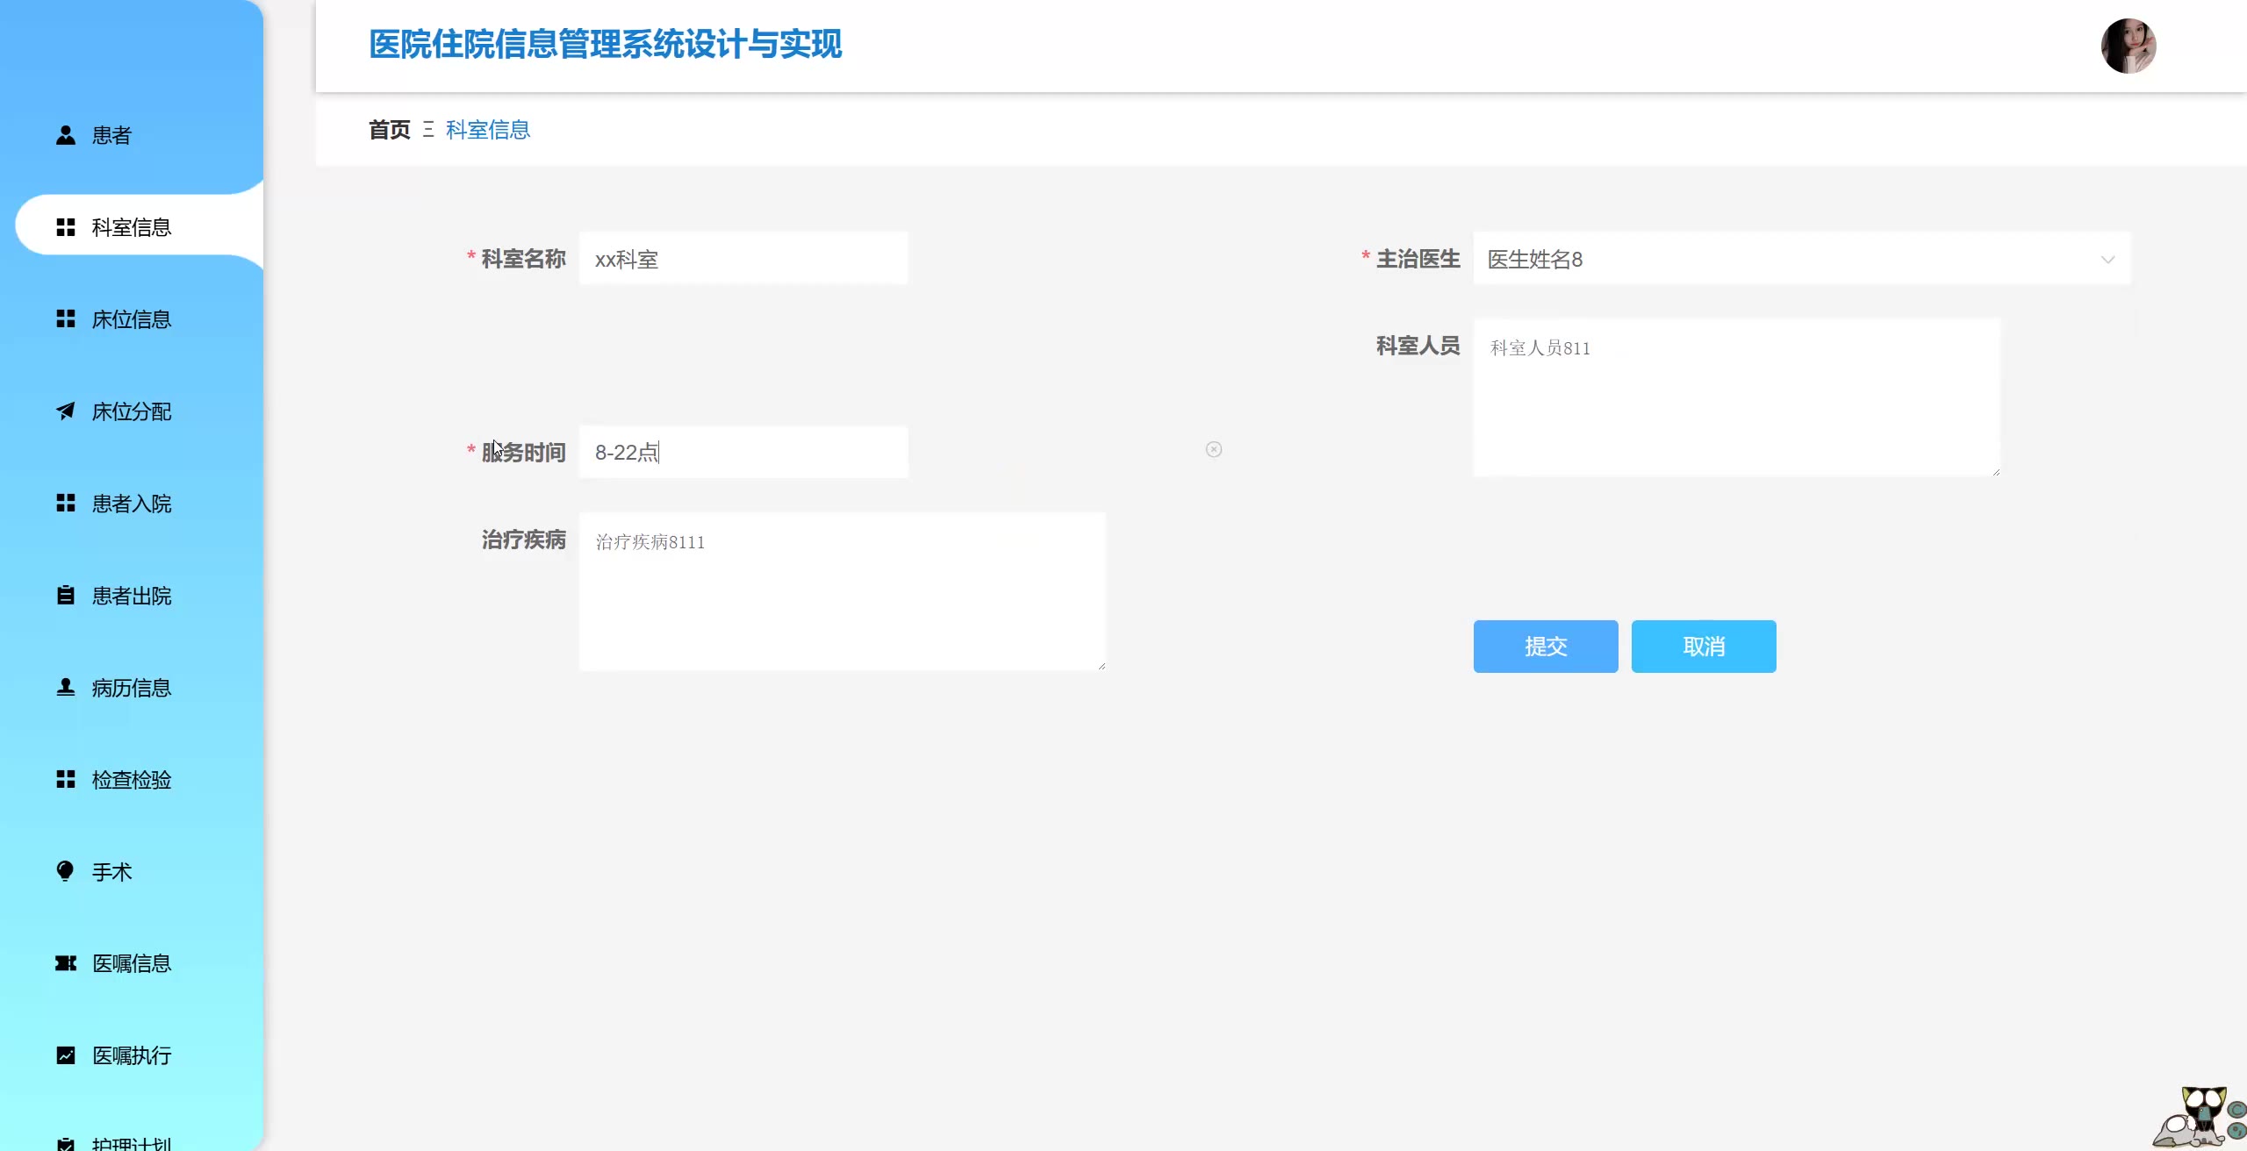The height and width of the screenshot is (1151, 2247).
Task: Click inside the 科室人员 textarea
Action: pos(1735,398)
